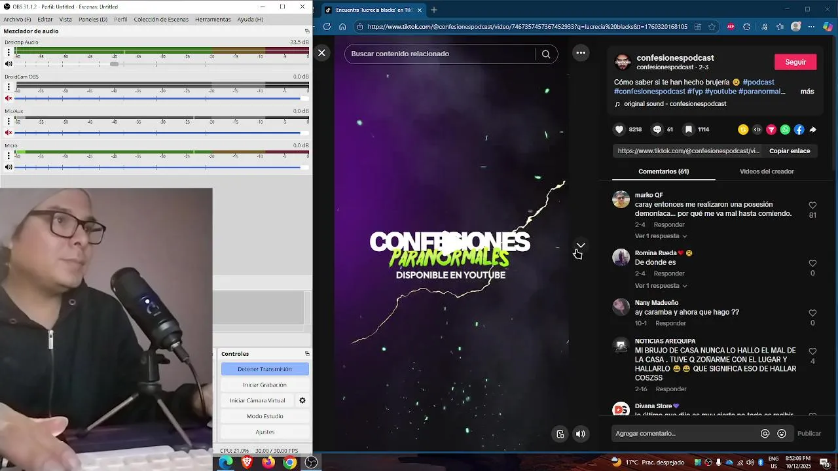Screen dimensions: 838x471
Task: Expand marko QF's comment replies
Action: pos(661,236)
